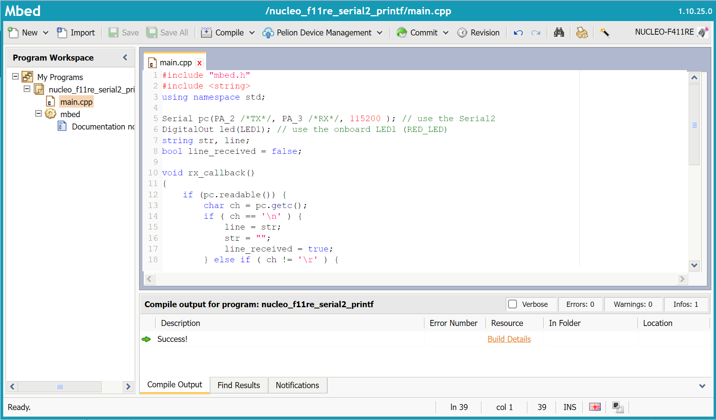Click the New file icon
716x420 pixels.
[13, 33]
